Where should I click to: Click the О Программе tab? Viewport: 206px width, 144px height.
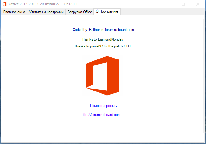click(107, 11)
